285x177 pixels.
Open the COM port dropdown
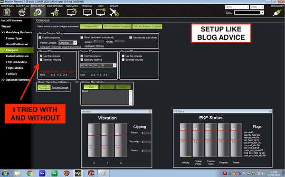pyautogui.click(x=237, y=7)
